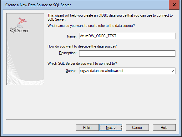Click the 'Description:' label

point(68,53)
